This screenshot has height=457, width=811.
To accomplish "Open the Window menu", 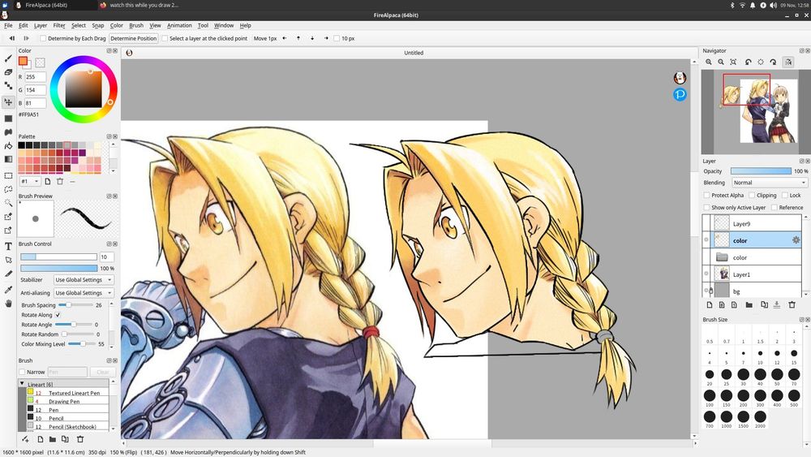I will pos(224,25).
